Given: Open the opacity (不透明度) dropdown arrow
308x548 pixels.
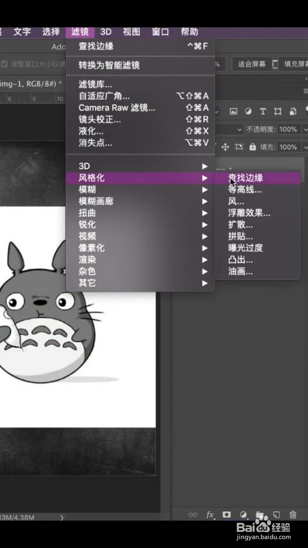Looking at the screenshot, I should coord(305,129).
